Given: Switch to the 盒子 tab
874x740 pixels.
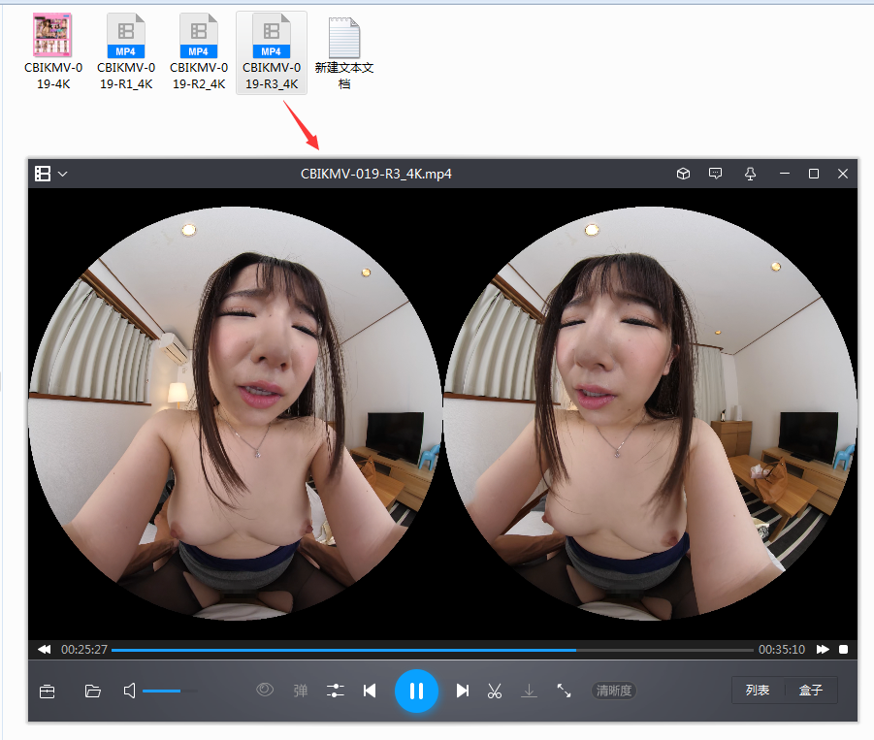Looking at the screenshot, I should (811, 691).
